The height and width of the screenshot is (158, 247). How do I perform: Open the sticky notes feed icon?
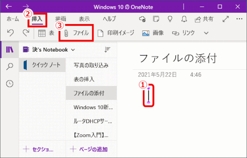[156, 19]
